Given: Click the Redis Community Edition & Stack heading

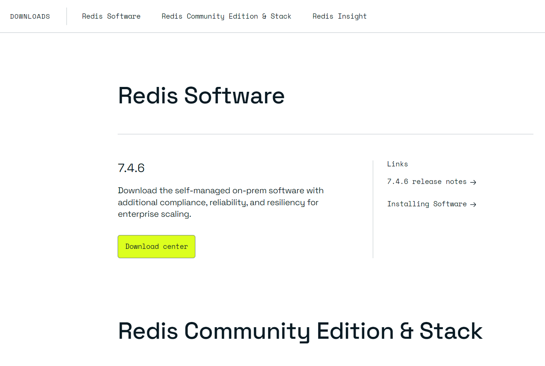Looking at the screenshot, I should point(300,331).
